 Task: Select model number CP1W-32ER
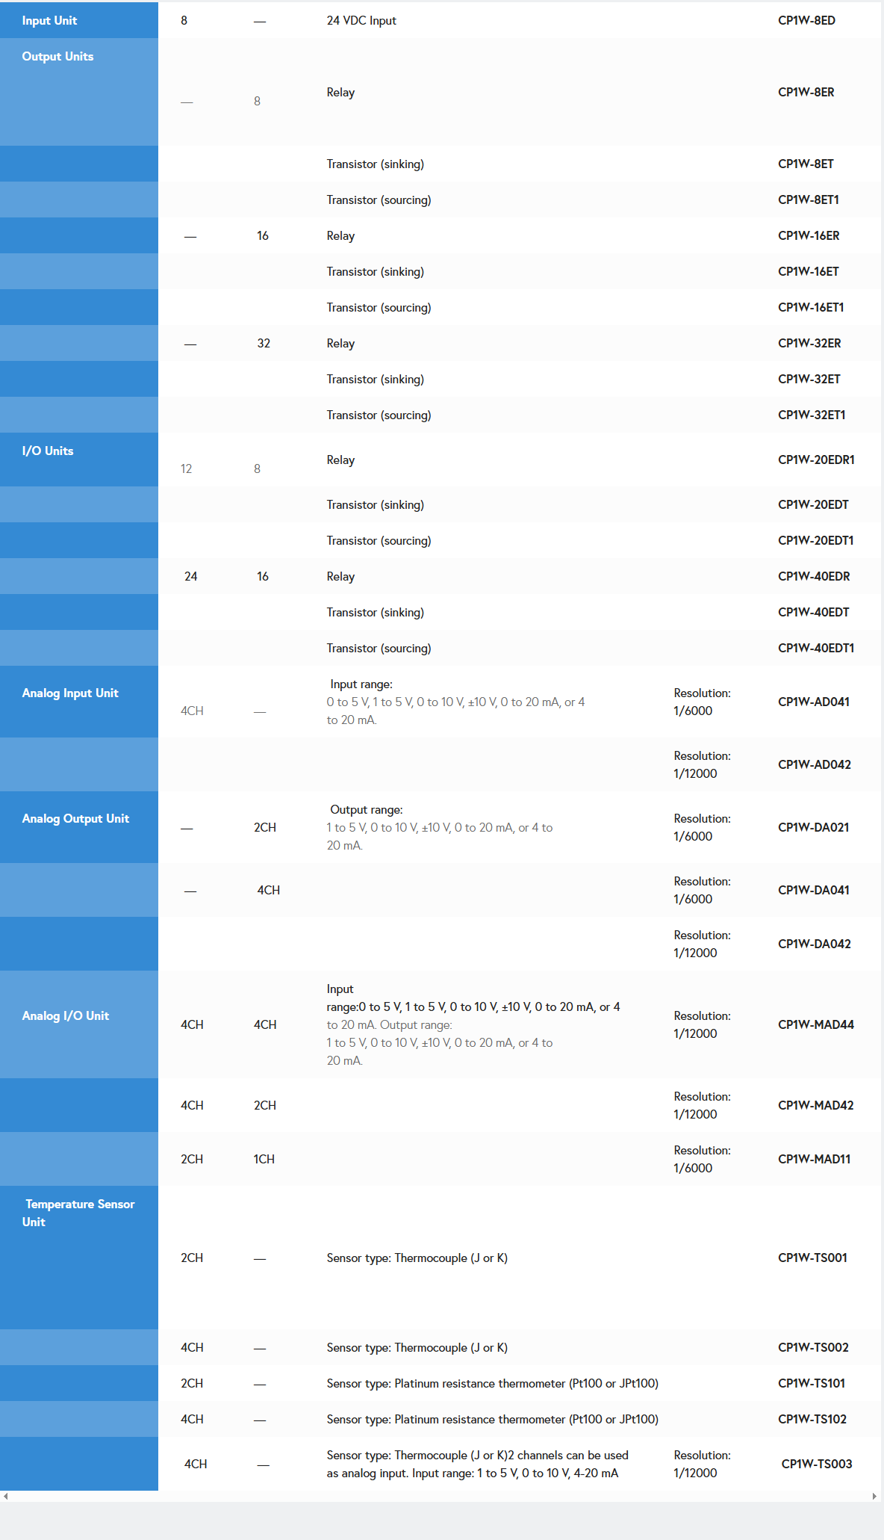(809, 343)
